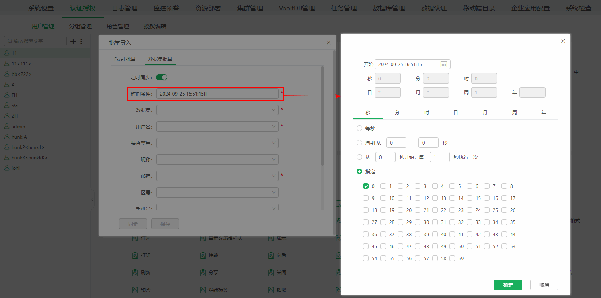Viewport: 601px width, 298px height.
Task: Click the 预警 permission icon
Action: pyautogui.click(x=135, y=290)
